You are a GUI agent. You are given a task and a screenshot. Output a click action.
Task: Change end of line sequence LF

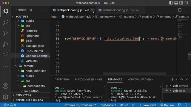(x=133, y=105)
